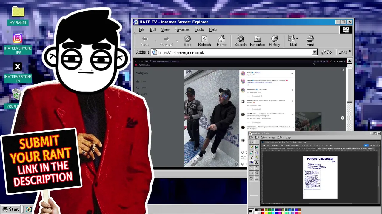Open the Search toolbar button
This screenshot has width=382, height=214.
[241, 41]
